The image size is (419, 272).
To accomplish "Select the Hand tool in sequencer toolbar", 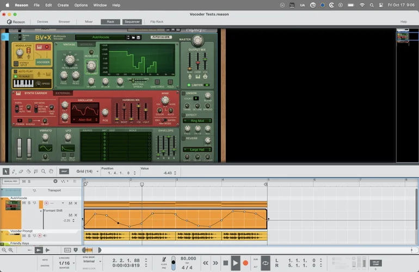I will (51, 171).
